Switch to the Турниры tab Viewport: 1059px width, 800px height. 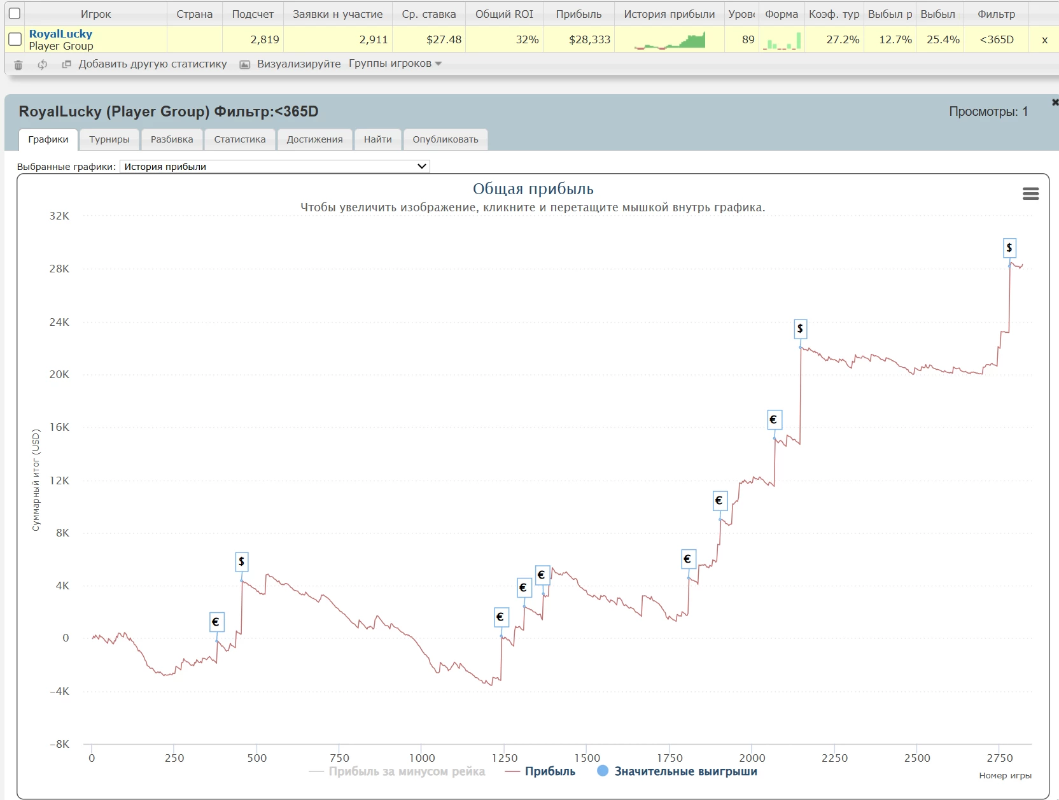[x=109, y=139]
